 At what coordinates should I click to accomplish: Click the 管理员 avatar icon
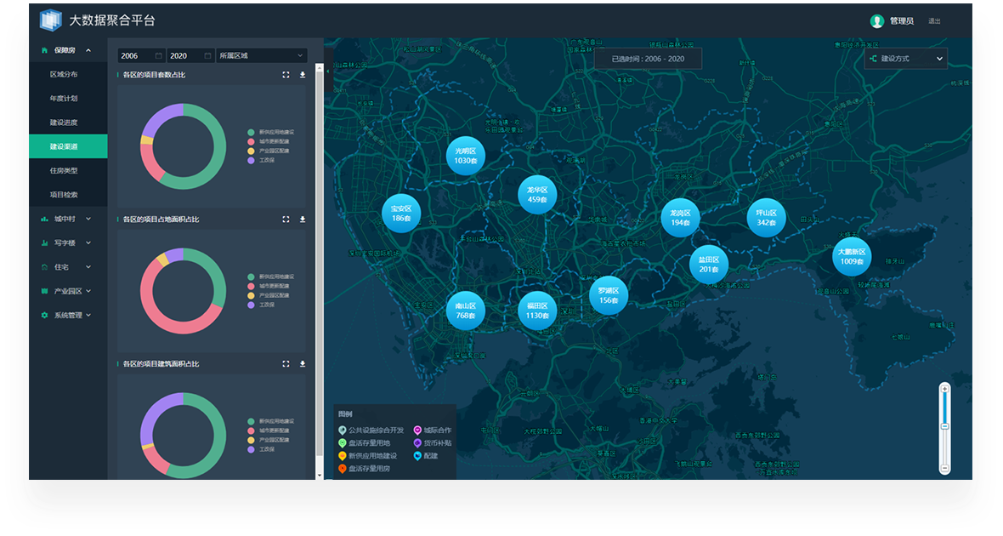click(x=876, y=21)
